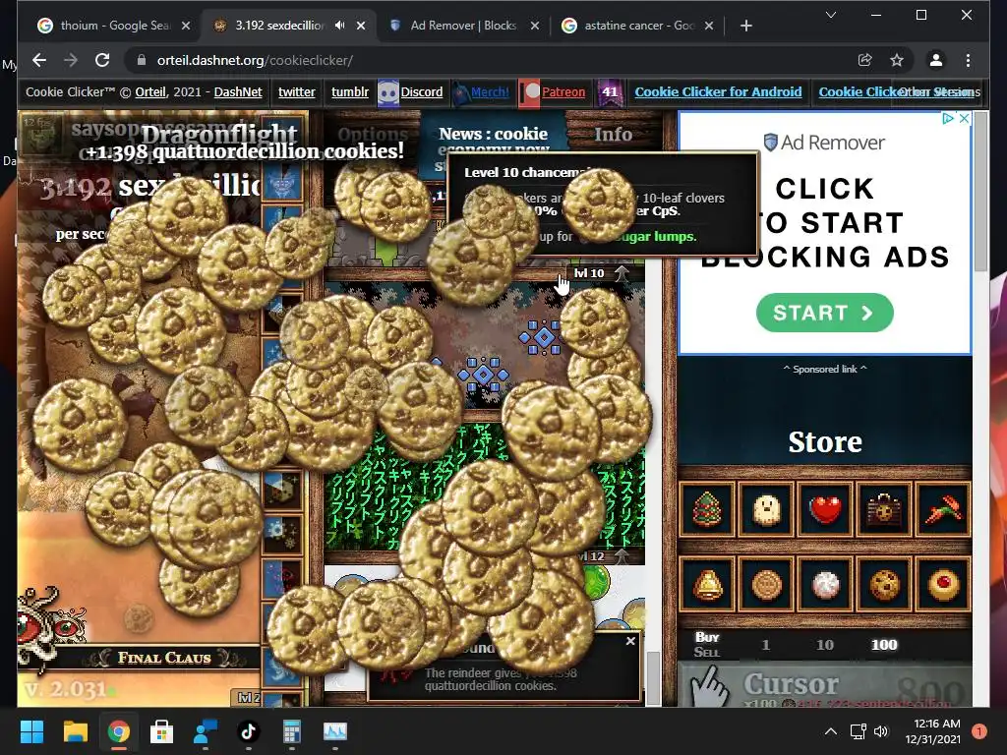Purchase Cursor building in Store
The width and height of the screenshot is (1007, 755).
pyautogui.click(x=825, y=685)
